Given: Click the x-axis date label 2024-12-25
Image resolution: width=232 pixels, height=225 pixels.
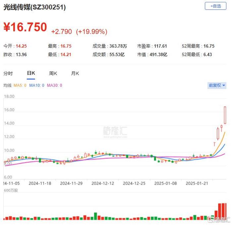Looking at the screenshot, I should (134, 184).
